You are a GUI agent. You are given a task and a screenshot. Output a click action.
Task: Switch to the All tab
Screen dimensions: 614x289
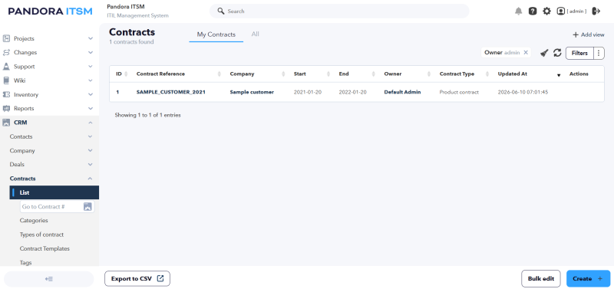click(256, 34)
